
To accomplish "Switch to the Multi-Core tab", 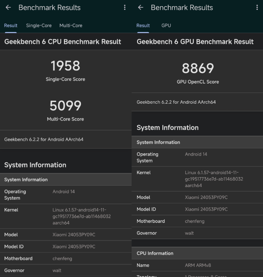I will [x=71, y=26].
